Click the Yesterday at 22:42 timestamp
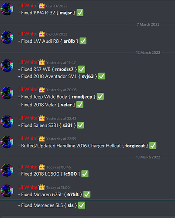This screenshot has height=218, width=175. point(61,119)
